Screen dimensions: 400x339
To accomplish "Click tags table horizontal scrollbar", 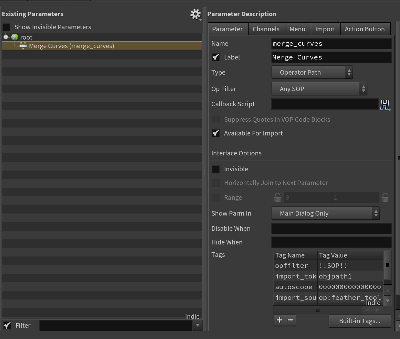I will point(318,310).
